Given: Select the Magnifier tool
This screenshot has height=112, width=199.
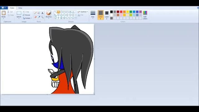Looking at the screenshot, I should [42, 17].
